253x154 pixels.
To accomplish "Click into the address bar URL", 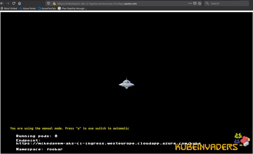I will 112,3.
